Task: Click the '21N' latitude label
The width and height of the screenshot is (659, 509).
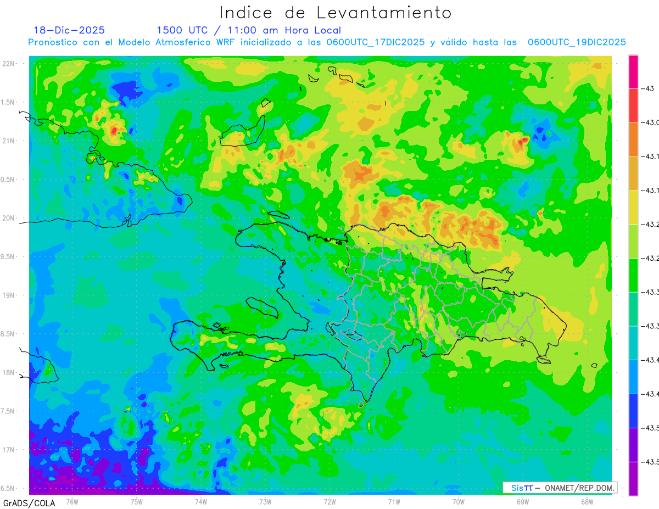Action: [x=9, y=141]
